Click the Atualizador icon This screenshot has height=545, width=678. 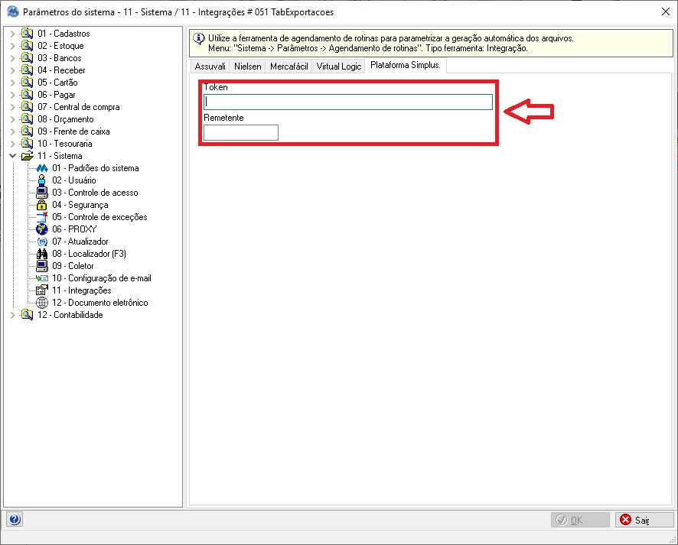42,242
